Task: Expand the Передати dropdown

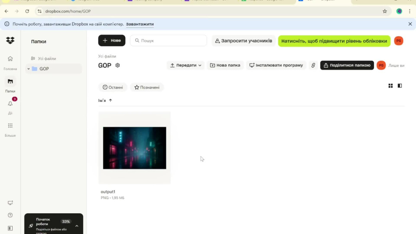Action: click(186, 65)
